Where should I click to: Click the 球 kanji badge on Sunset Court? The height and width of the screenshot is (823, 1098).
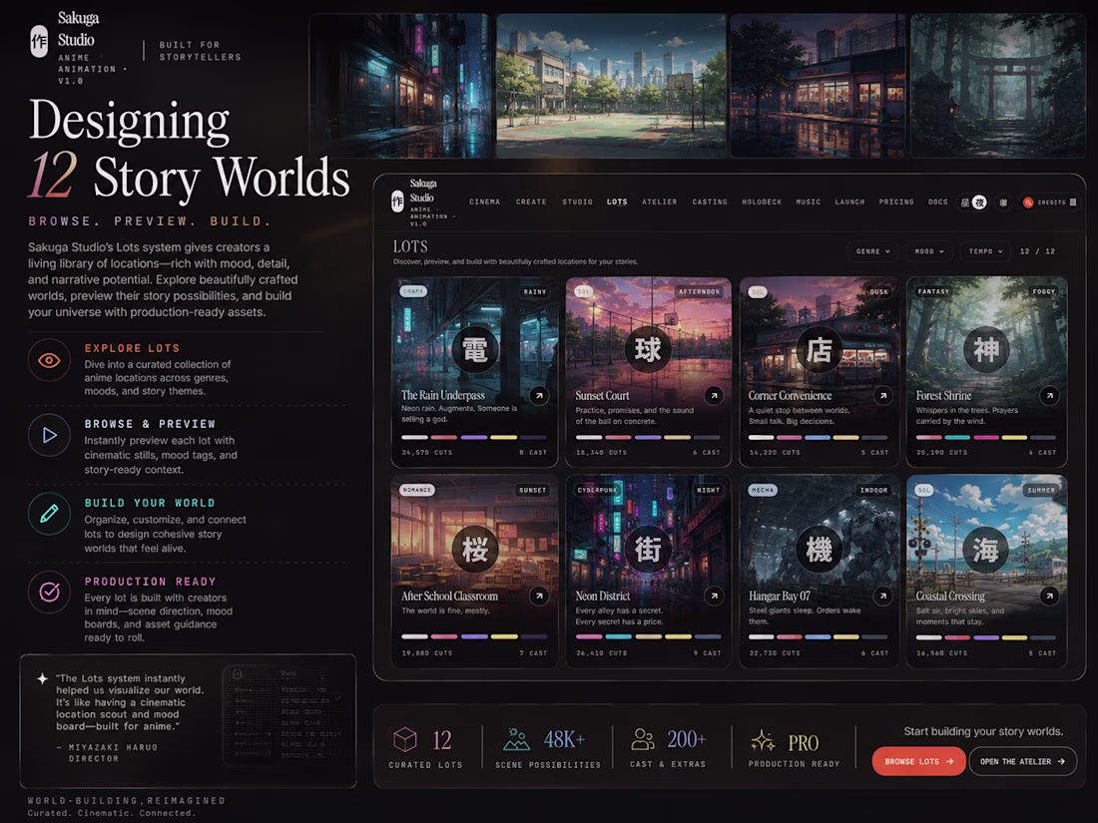(x=648, y=349)
